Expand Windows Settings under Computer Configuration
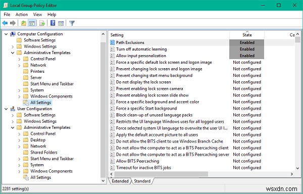 13,46
